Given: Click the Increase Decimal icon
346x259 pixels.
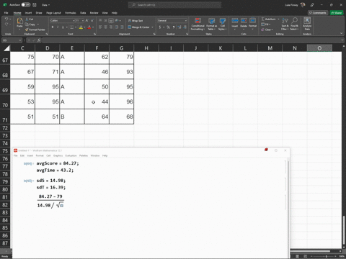Looking at the screenshot, I should coord(179,27).
